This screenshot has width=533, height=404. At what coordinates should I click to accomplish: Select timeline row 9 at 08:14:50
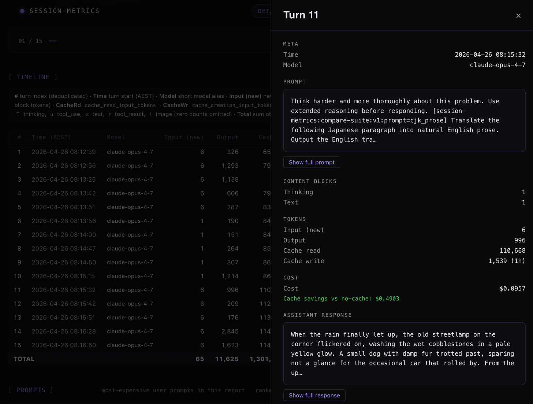click(x=139, y=262)
